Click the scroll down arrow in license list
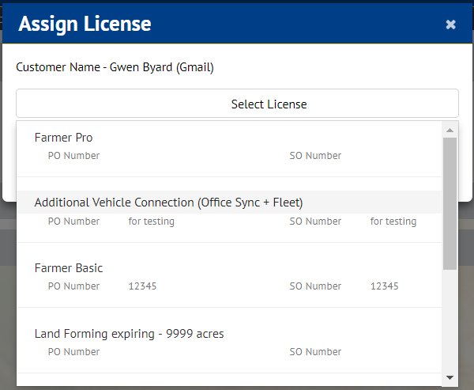The height and width of the screenshot is (390, 474). [x=450, y=377]
